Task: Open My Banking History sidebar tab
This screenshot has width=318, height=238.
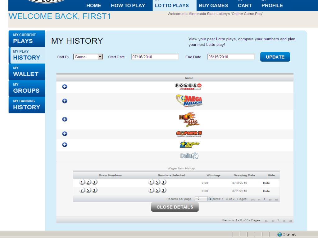Action: pos(27,105)
